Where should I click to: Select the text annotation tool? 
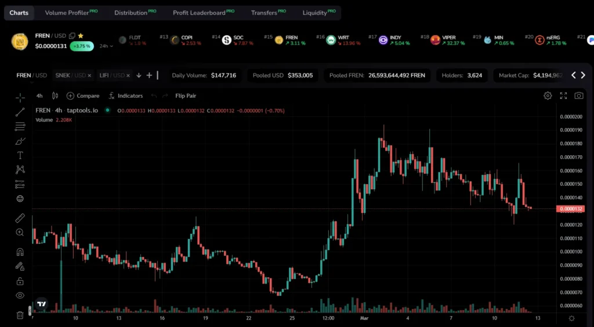(x=20, y=155)
